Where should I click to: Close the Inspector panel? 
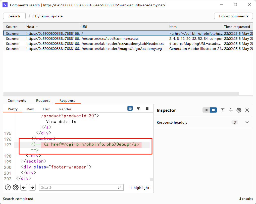[247, 110]
